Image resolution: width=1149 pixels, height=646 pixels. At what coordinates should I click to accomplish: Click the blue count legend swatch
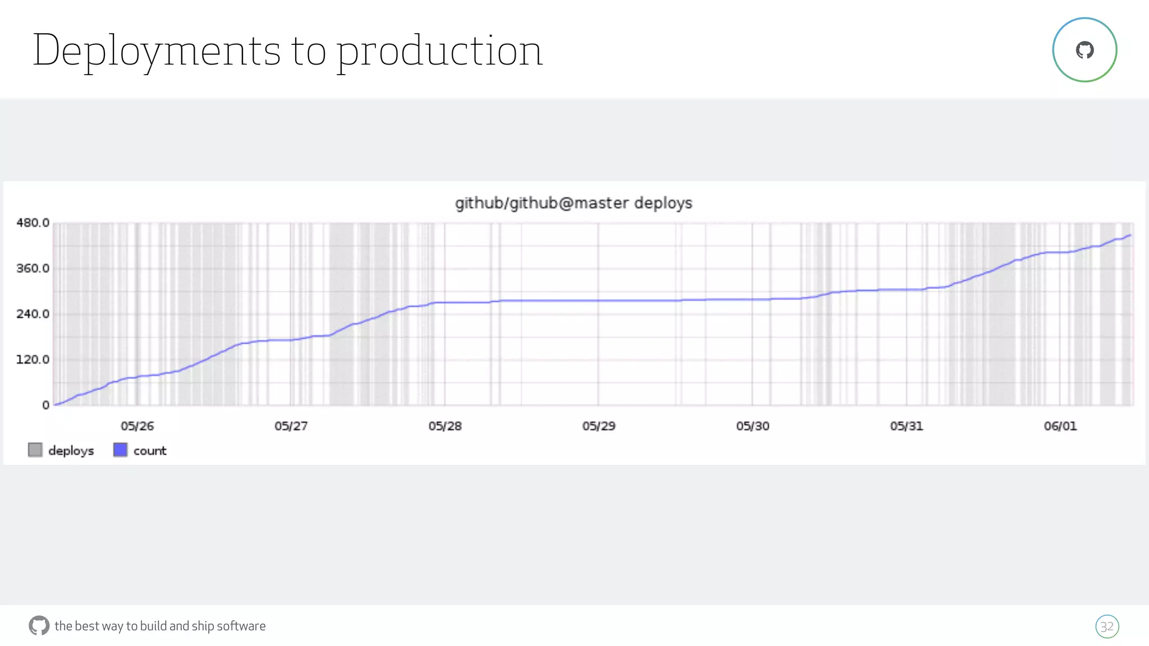120,450
